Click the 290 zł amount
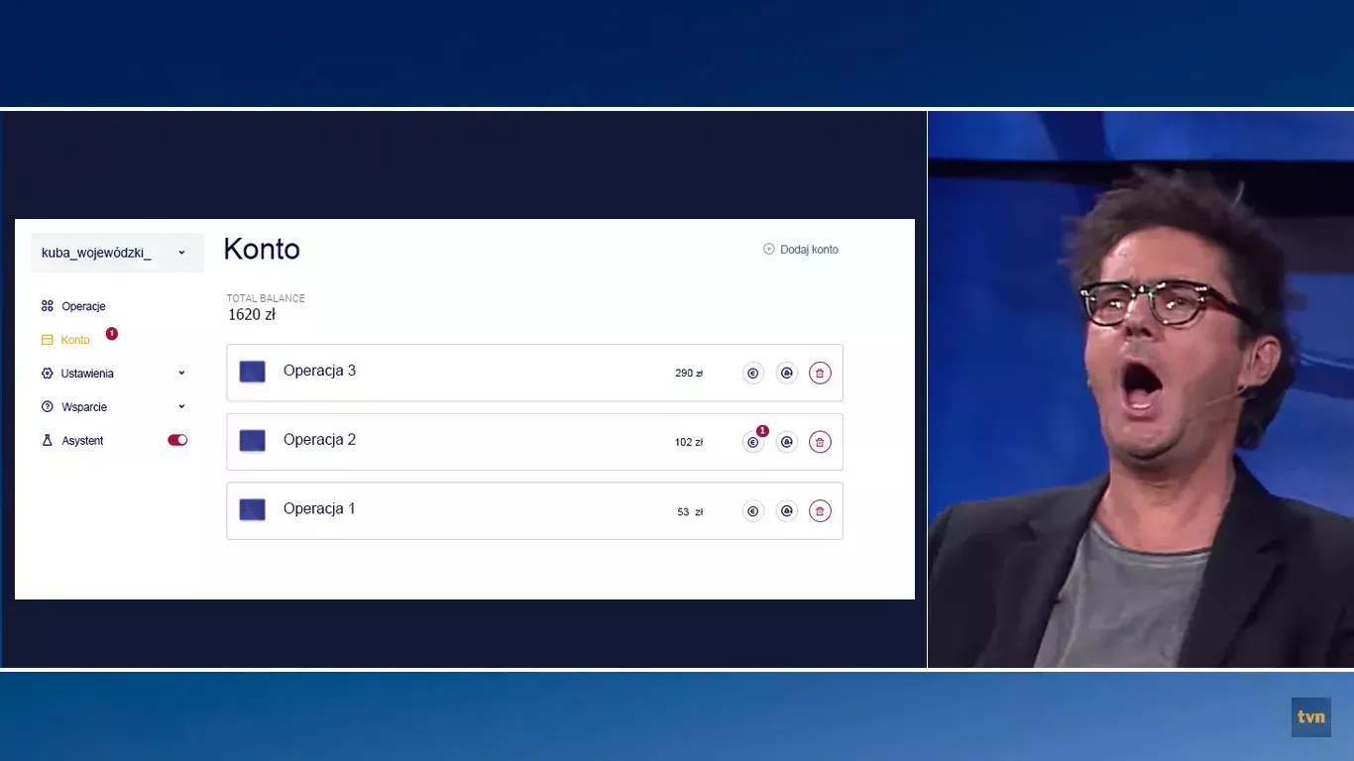The width and height of the screenshot is (1354, 761). pos(689,374)
